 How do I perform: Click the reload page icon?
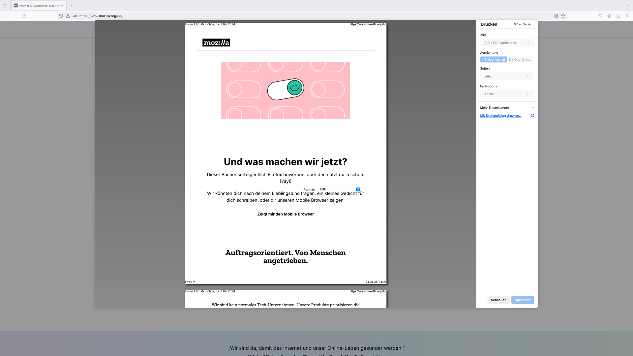point(24,16)
